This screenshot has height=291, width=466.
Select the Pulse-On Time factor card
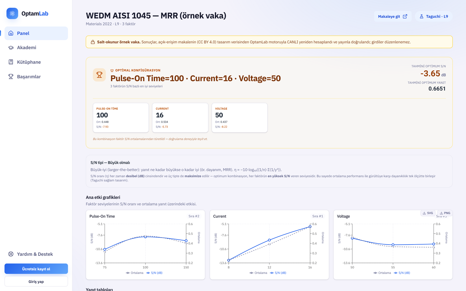coord(121,118)
